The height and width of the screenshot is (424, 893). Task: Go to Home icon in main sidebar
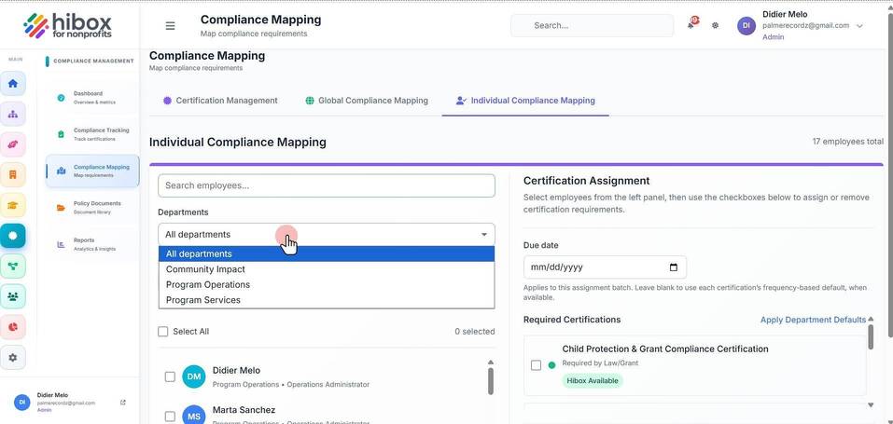click(x=13, y=84)
